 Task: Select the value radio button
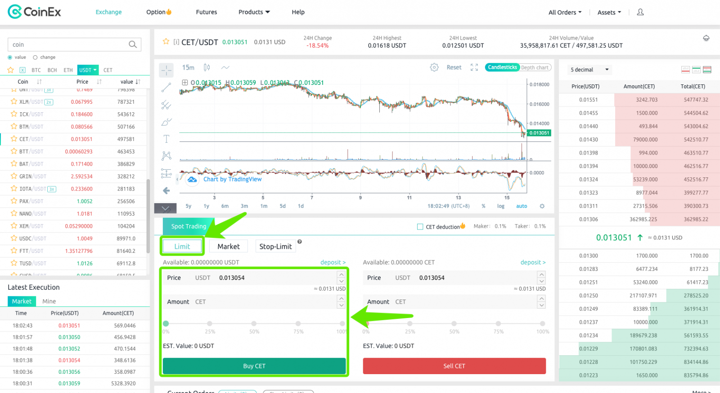click(x=10, y=57)
